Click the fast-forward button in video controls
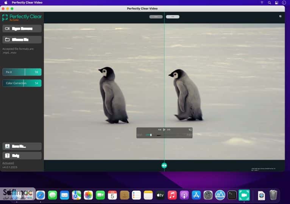This screenshot has height=204, width=290. pyautogui.click(x=169, y=130)
